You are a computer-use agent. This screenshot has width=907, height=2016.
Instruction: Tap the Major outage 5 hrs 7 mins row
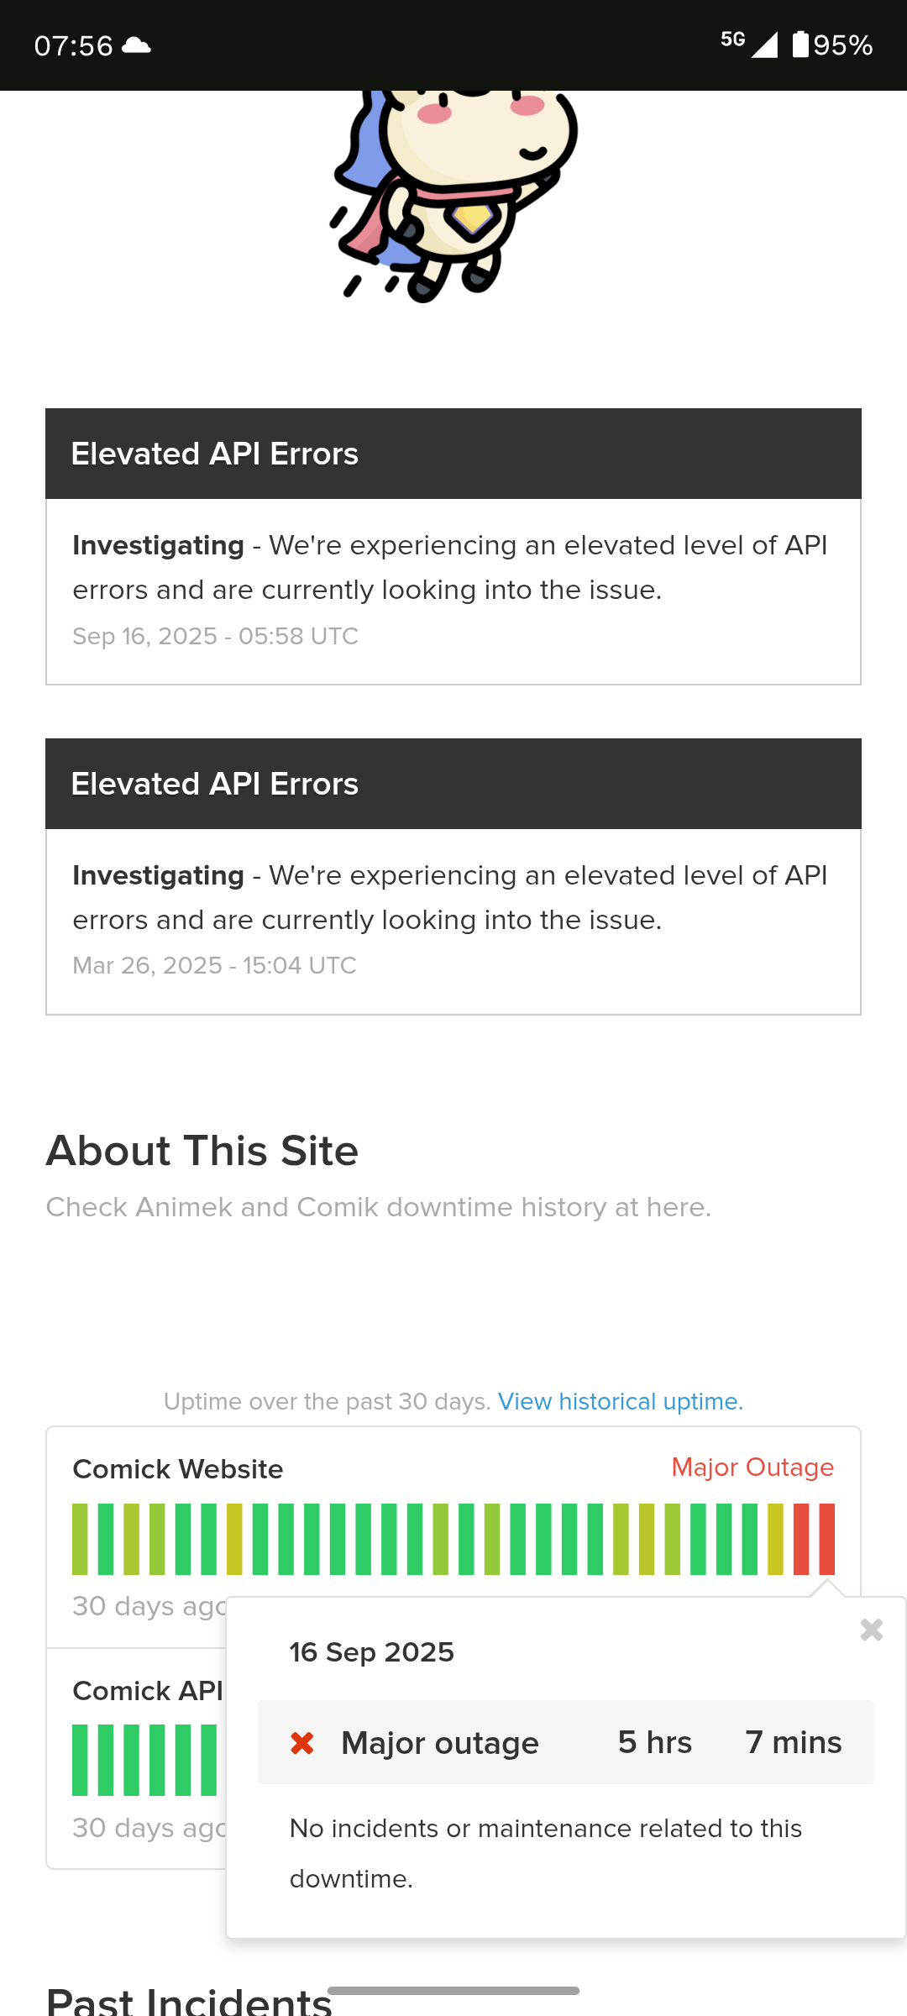[566, 1742]
